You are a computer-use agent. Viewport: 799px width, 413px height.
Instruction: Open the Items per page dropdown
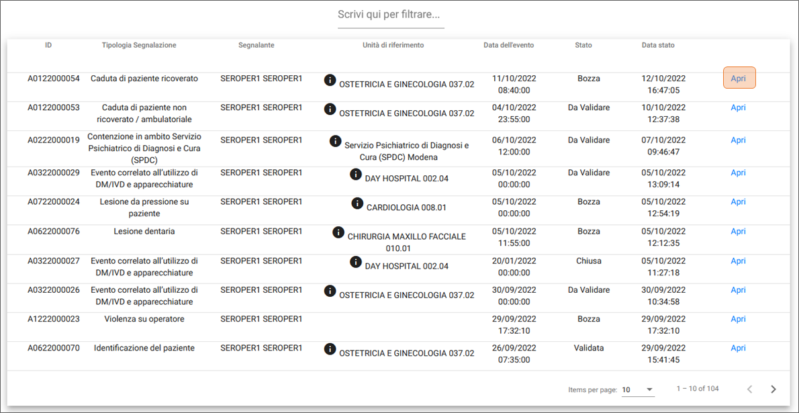click(637, 389)
